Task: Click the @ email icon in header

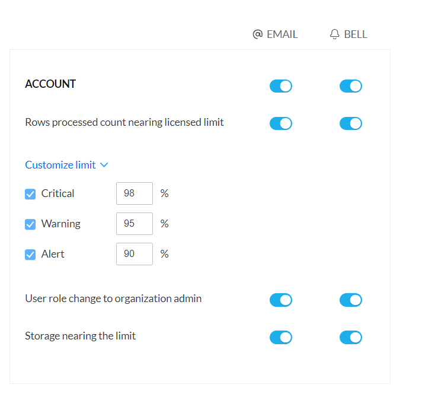Action: [257, 34]
